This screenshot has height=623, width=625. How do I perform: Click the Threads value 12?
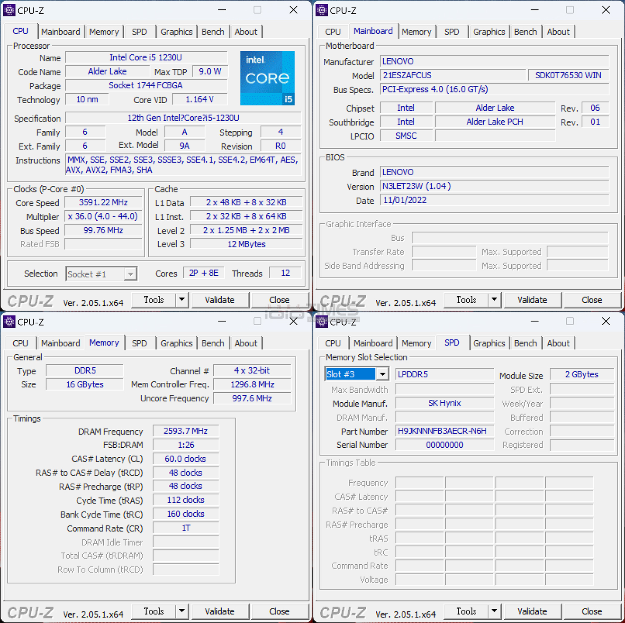tap(285, 273)
